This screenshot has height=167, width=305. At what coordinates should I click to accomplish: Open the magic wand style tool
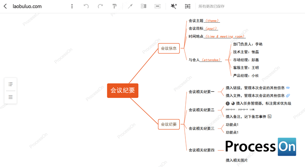(x=174, y=6)
